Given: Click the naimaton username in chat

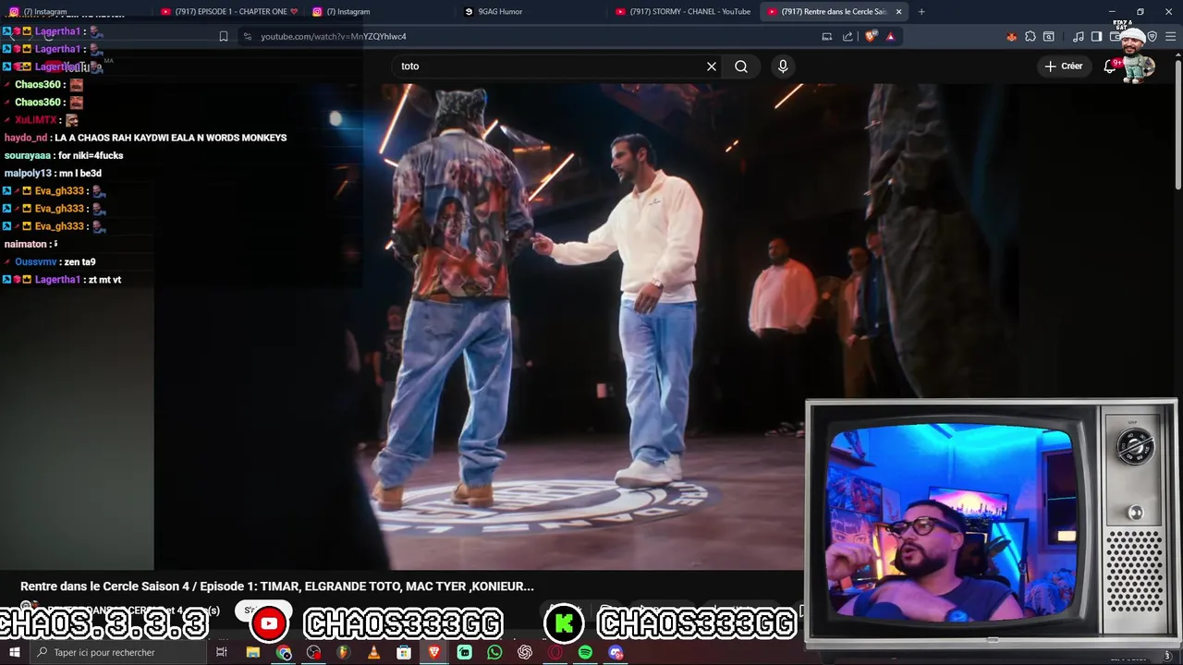Looking at the screenshot, I should click(x=25, y=244).
